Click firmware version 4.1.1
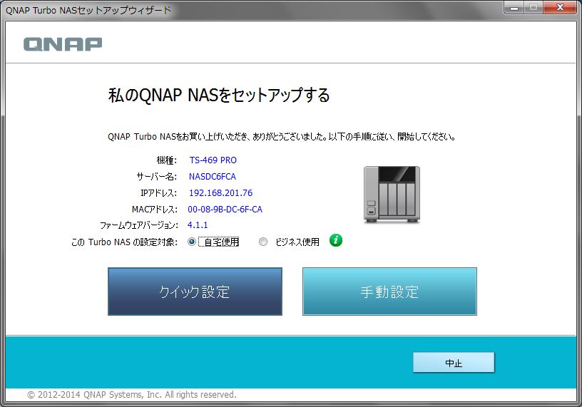The image size is (582, 407). click(198, 225)
